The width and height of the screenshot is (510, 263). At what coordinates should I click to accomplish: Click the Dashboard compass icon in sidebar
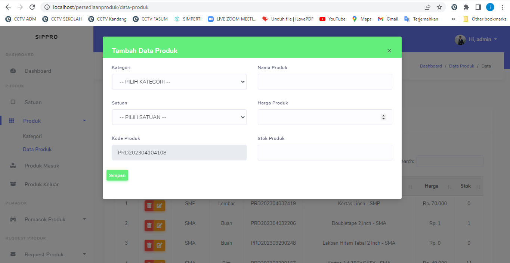click(x=13, y=71)
